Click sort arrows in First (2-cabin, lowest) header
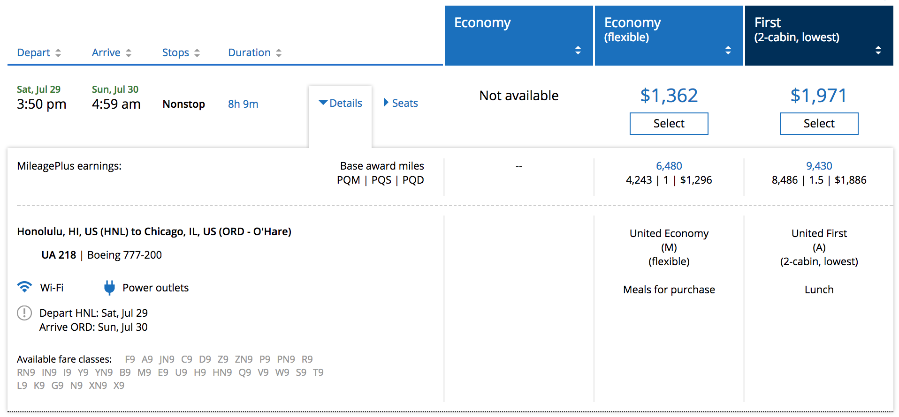The image size is (899, 417). pos(878,50)
